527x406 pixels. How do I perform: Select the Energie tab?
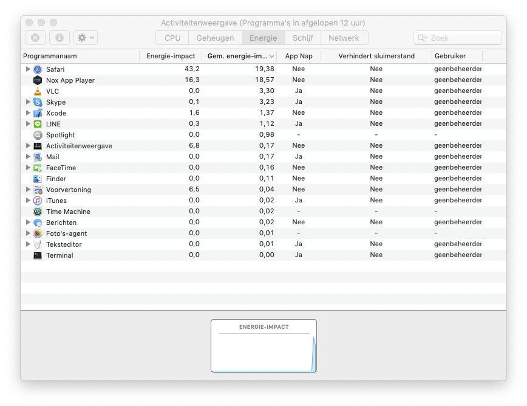(x=263, y=38)
